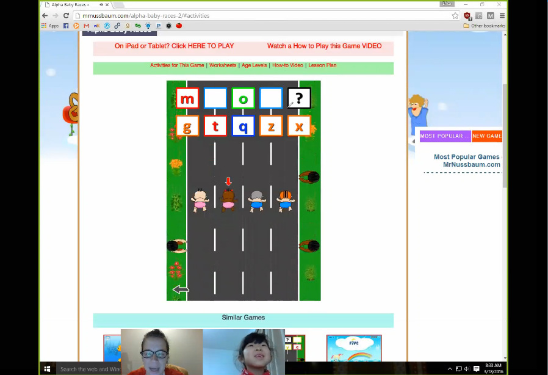This screenshot has width=548, height=375.
Task: Select the red letter t tile
Action: (x=215, y=126)
